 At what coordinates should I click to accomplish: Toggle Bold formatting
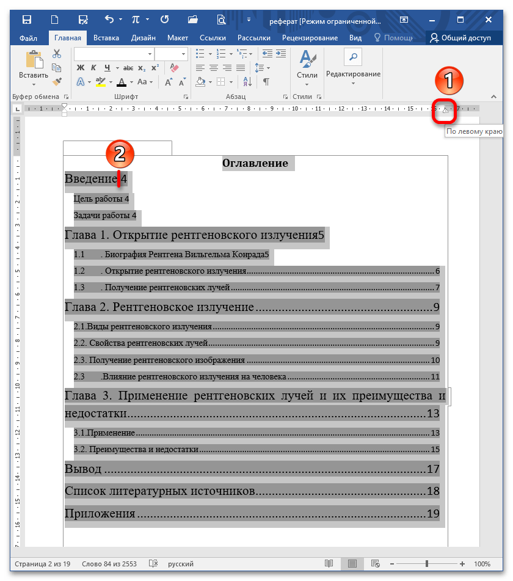[x=79, y=67]
